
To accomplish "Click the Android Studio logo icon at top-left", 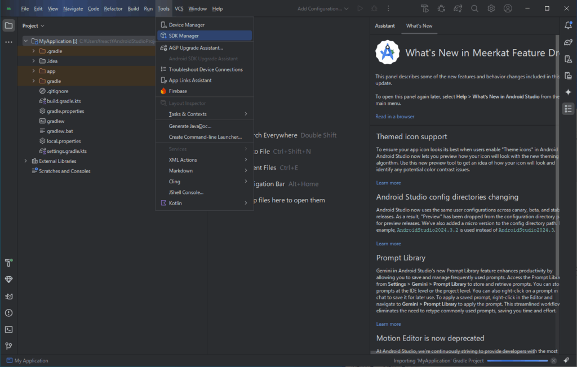I will pos(8,8).
